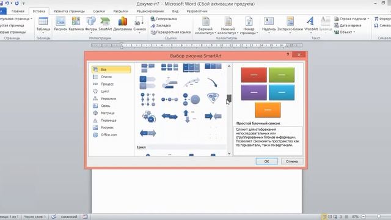
Task: Click the Буквица drop cap button
Action: point(326,25)
